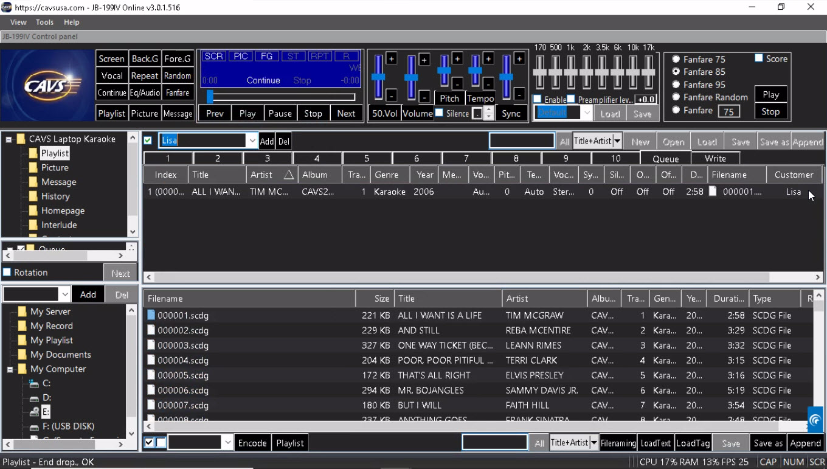Raise pitch with the plus above Pitch
The height and width of the screenshot is (469, 827).
[x=457, y=58]
